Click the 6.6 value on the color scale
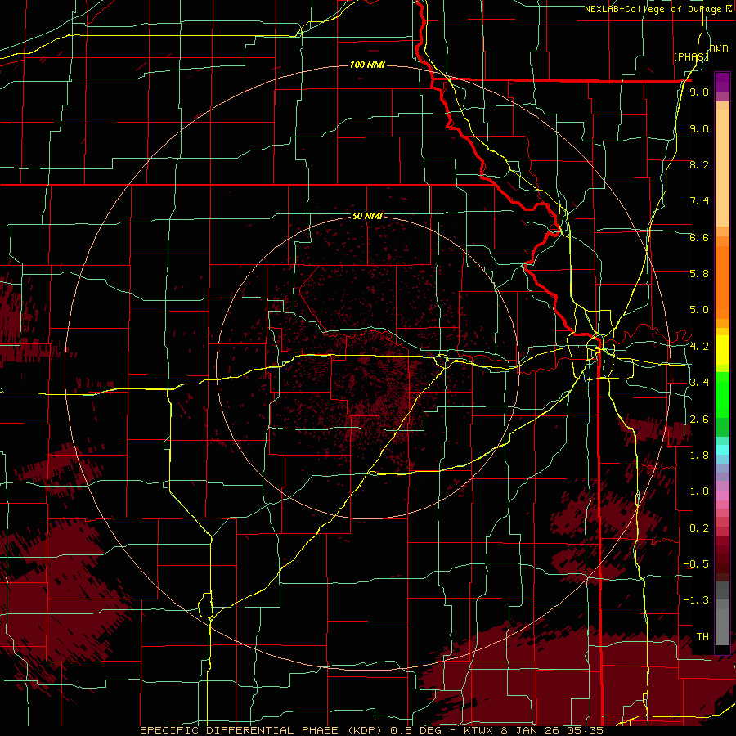Screen dimensions: 736x736 click(699, 237)
